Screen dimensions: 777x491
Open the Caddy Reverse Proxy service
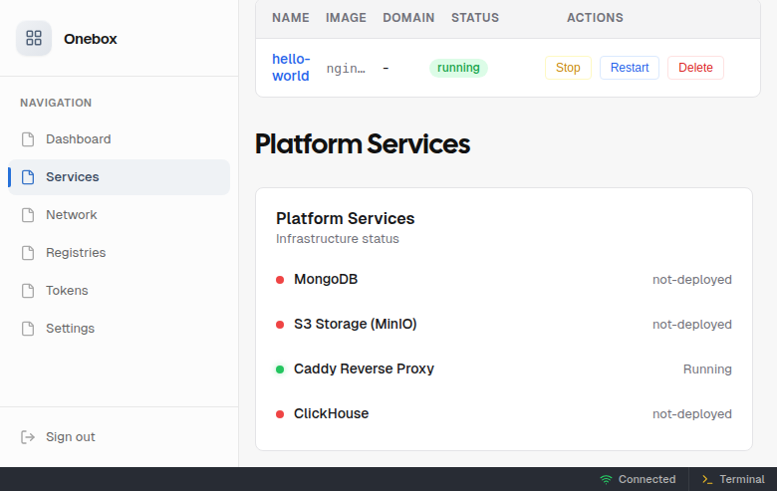coord(364,369)
